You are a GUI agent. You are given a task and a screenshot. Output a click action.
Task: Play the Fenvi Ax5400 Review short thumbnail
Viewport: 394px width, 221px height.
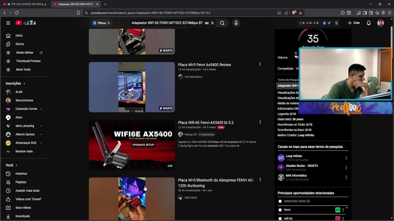(132, 87)
